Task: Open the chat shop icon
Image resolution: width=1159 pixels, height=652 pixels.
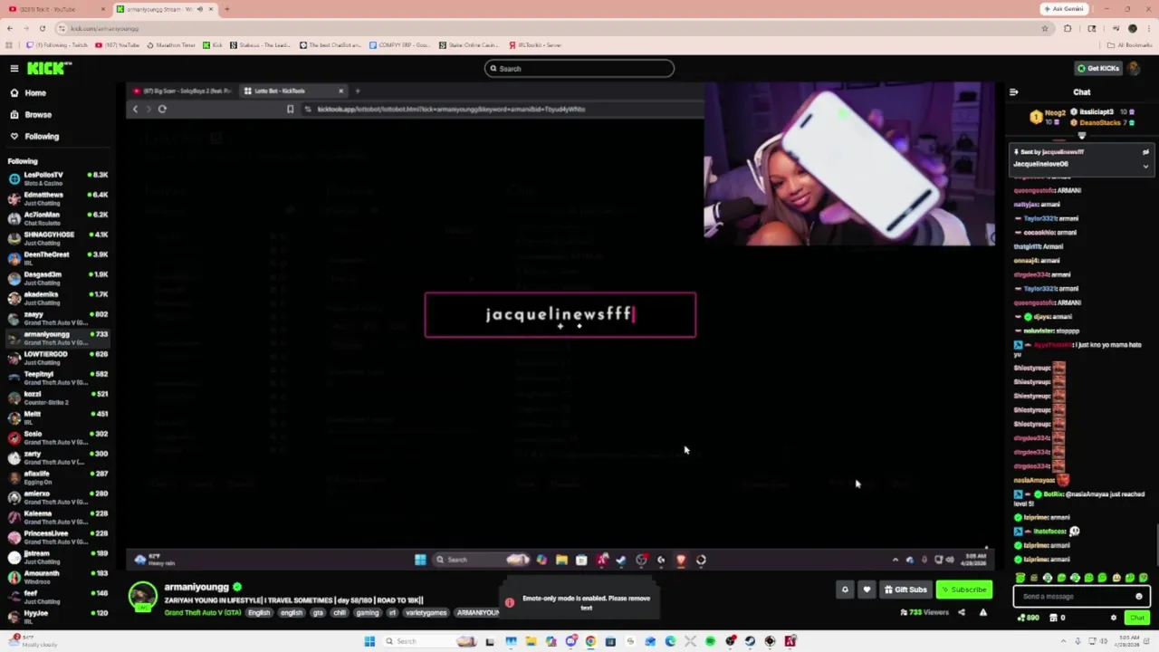Action: (x=1054, y=618)
